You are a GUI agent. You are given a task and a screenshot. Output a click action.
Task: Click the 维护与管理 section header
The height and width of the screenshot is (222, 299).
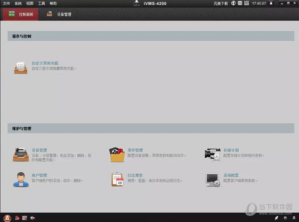point(151,128)
